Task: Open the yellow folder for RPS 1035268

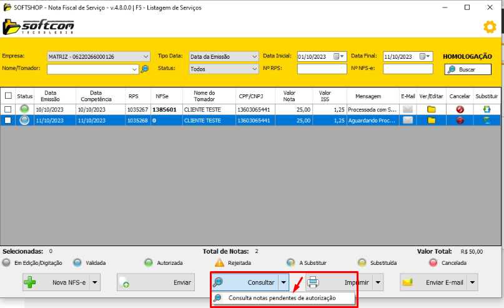Action: 432,120
